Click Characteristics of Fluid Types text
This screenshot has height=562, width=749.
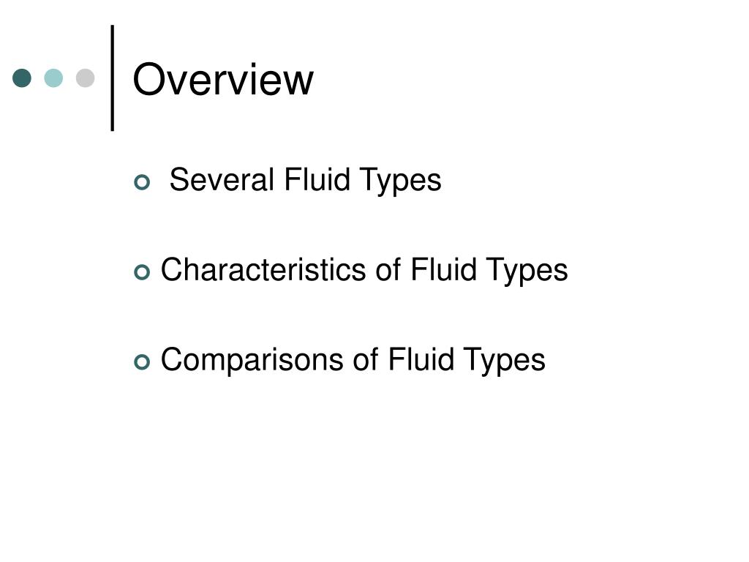click(x=364, y=270)
